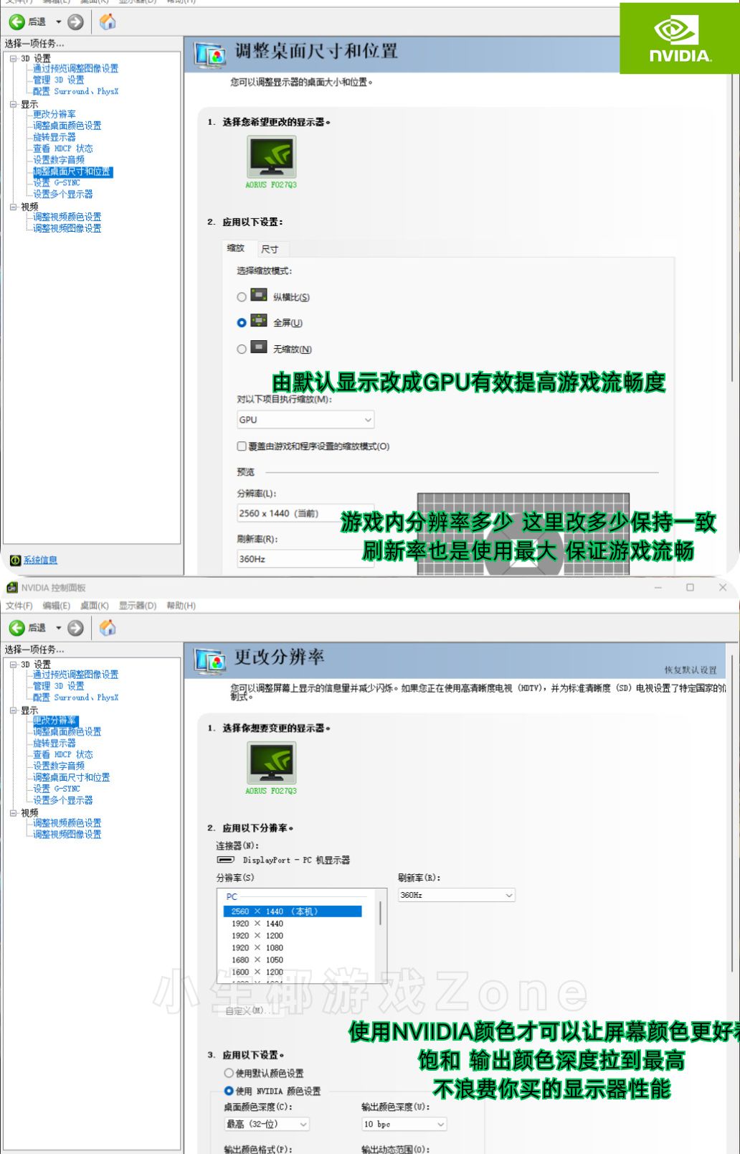This screenshot has height=1154, width=740.
Task: Open 查看 HDCP 状态 in 更改分辨率 window tree
Action: 63,754
